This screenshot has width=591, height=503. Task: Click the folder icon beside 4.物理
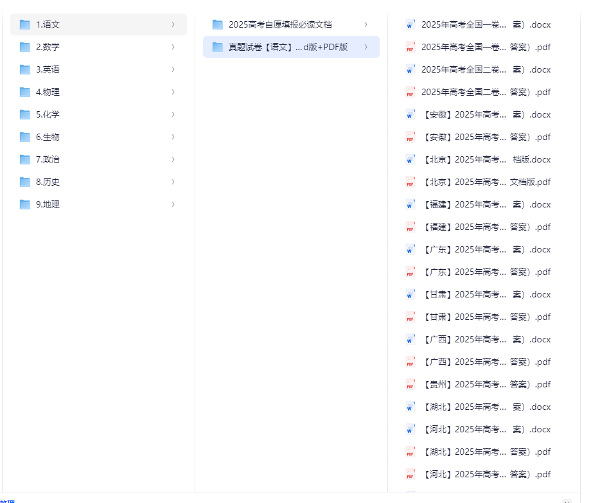[25, 92]
